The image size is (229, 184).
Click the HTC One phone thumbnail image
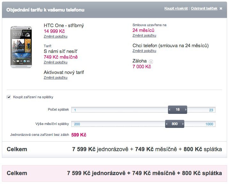tap(21, 46)
